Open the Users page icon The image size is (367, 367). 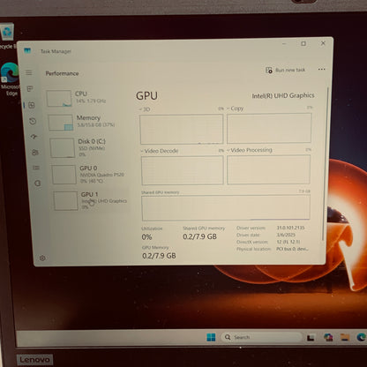tap(35, 152)
